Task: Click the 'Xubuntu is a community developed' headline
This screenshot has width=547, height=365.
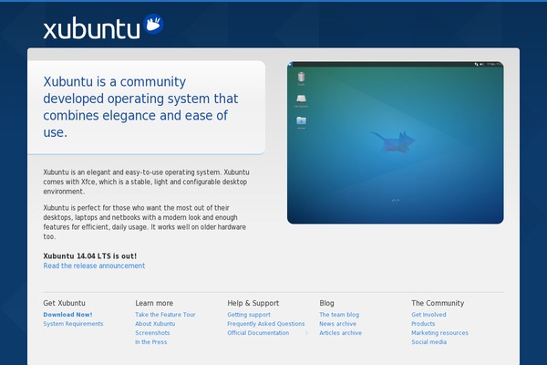Action: tap(140, 107)
